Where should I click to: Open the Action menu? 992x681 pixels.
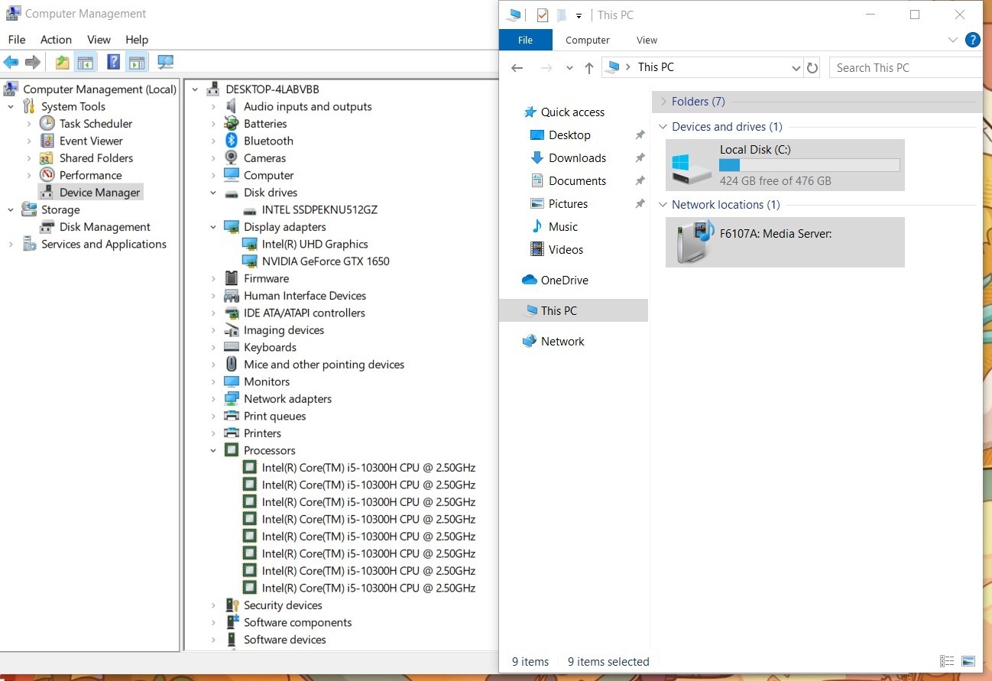click(x=56, y=40)
